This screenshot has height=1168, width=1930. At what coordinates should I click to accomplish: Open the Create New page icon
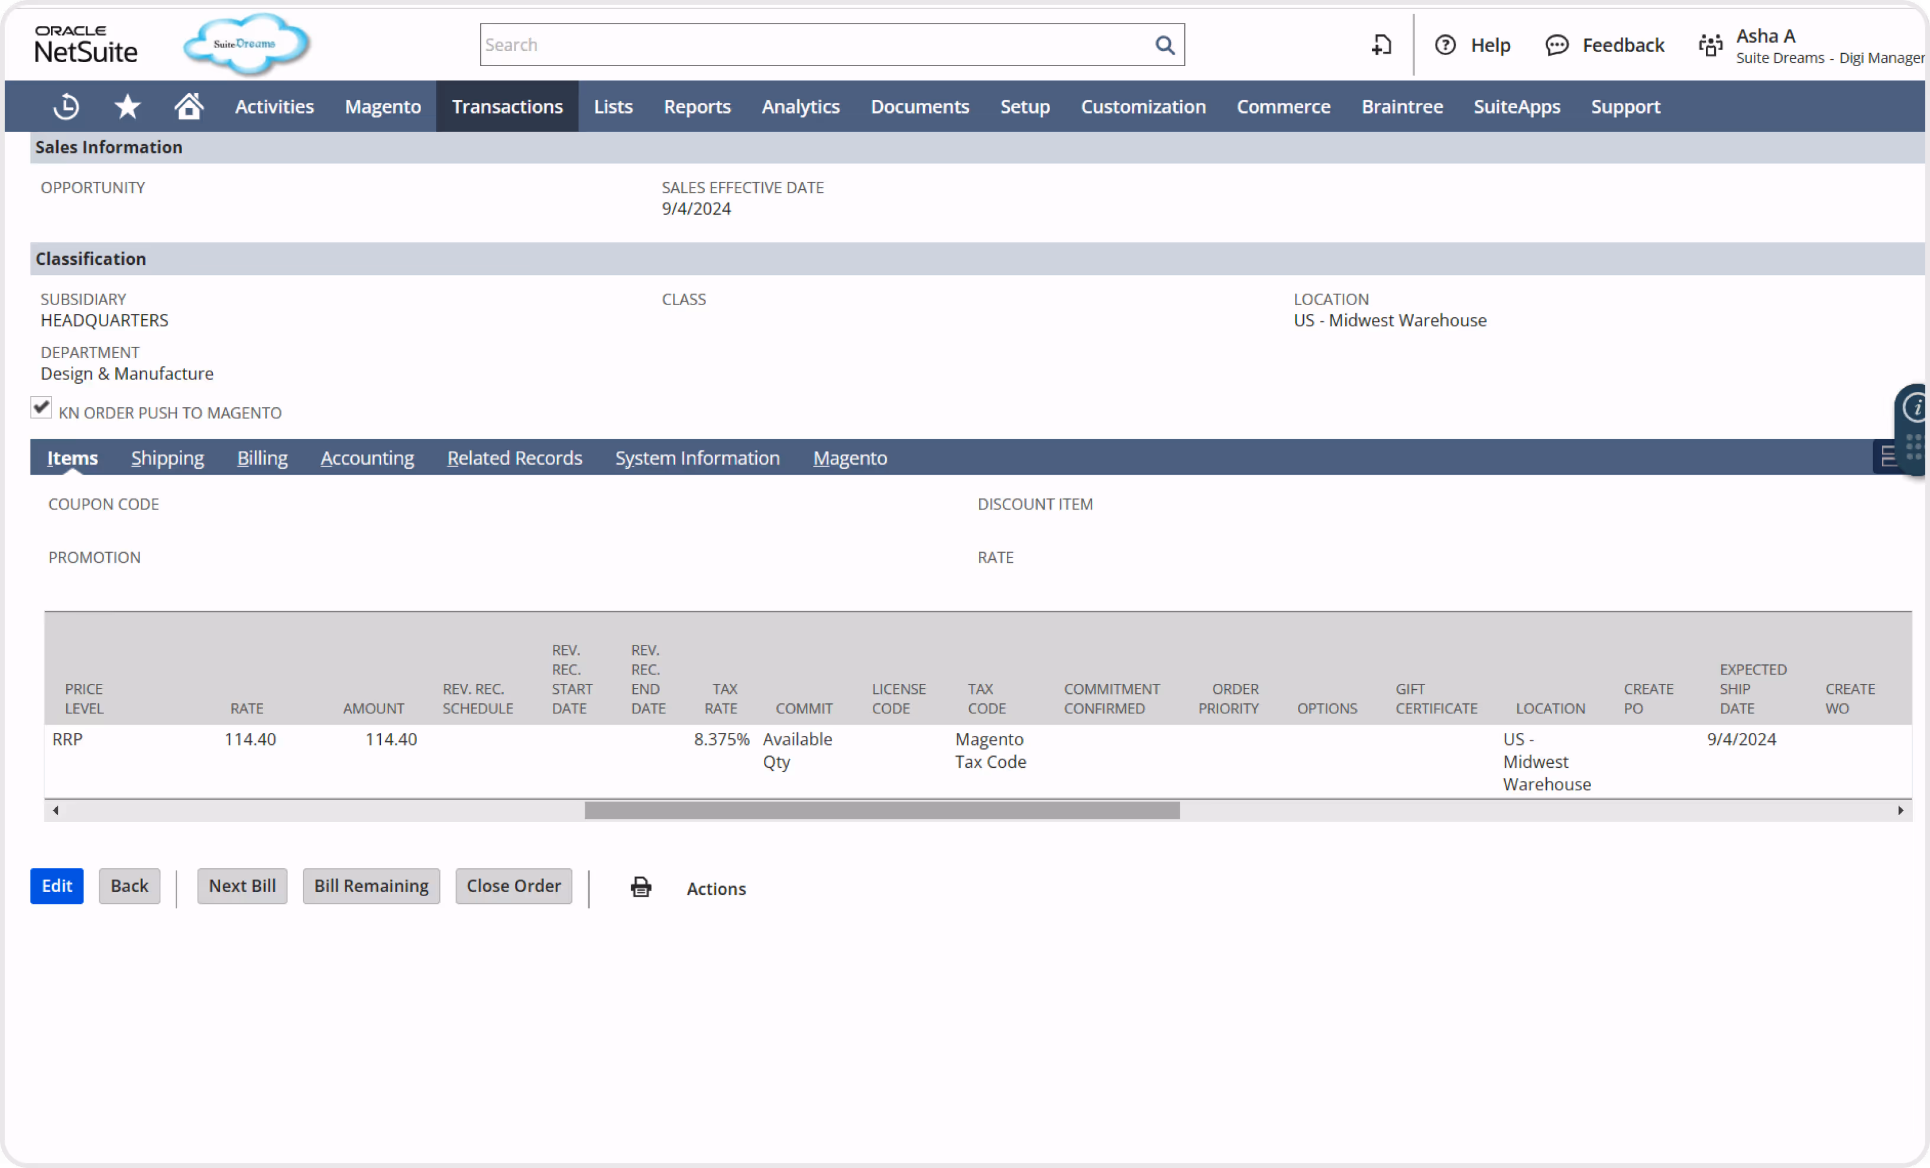point(1382,46)
